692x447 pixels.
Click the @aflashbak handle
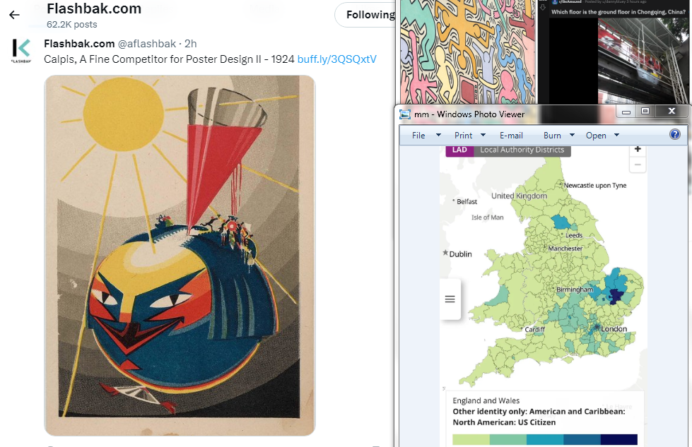[147, 44]
